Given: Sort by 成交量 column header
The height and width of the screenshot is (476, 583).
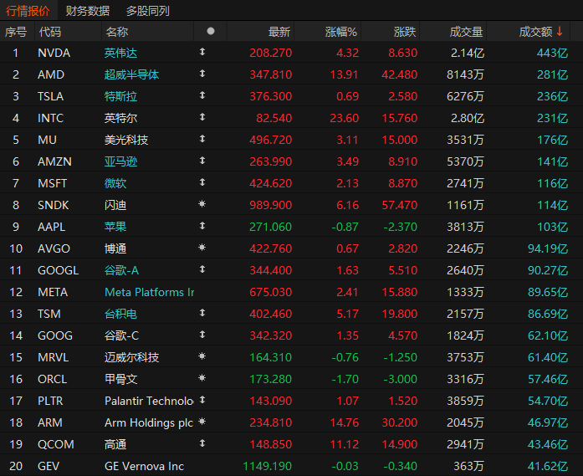Looking at the screenshot, I should [x=466, y=32].
